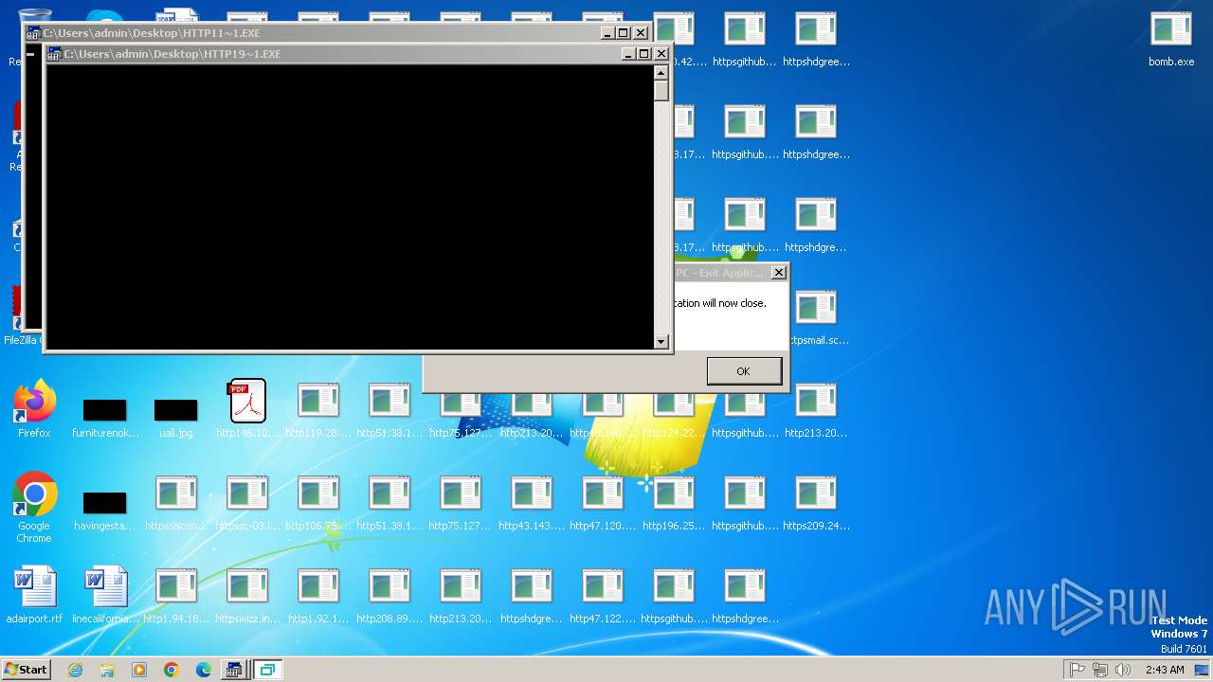Image resolution: width=1213 pixels, height=682 pixels.
Task: Open the network status tray icon
Action: pos(1100,670)
